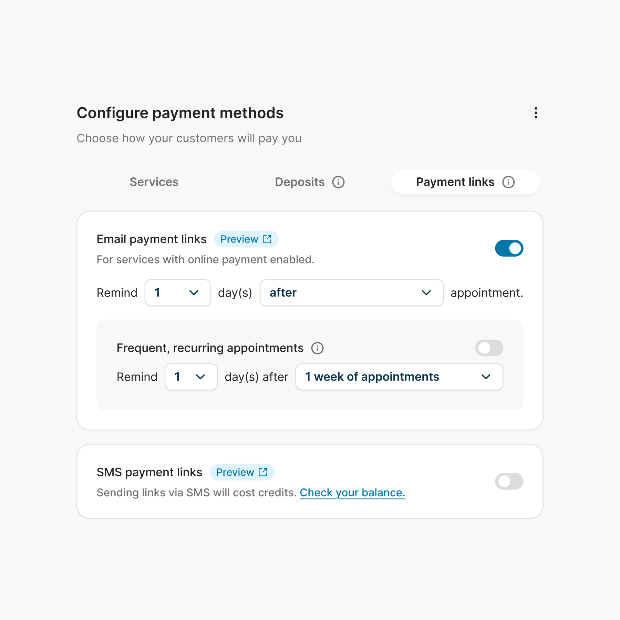Open the reminder days dropdown showing 1
620x620 pixels.
click(177, 293)
